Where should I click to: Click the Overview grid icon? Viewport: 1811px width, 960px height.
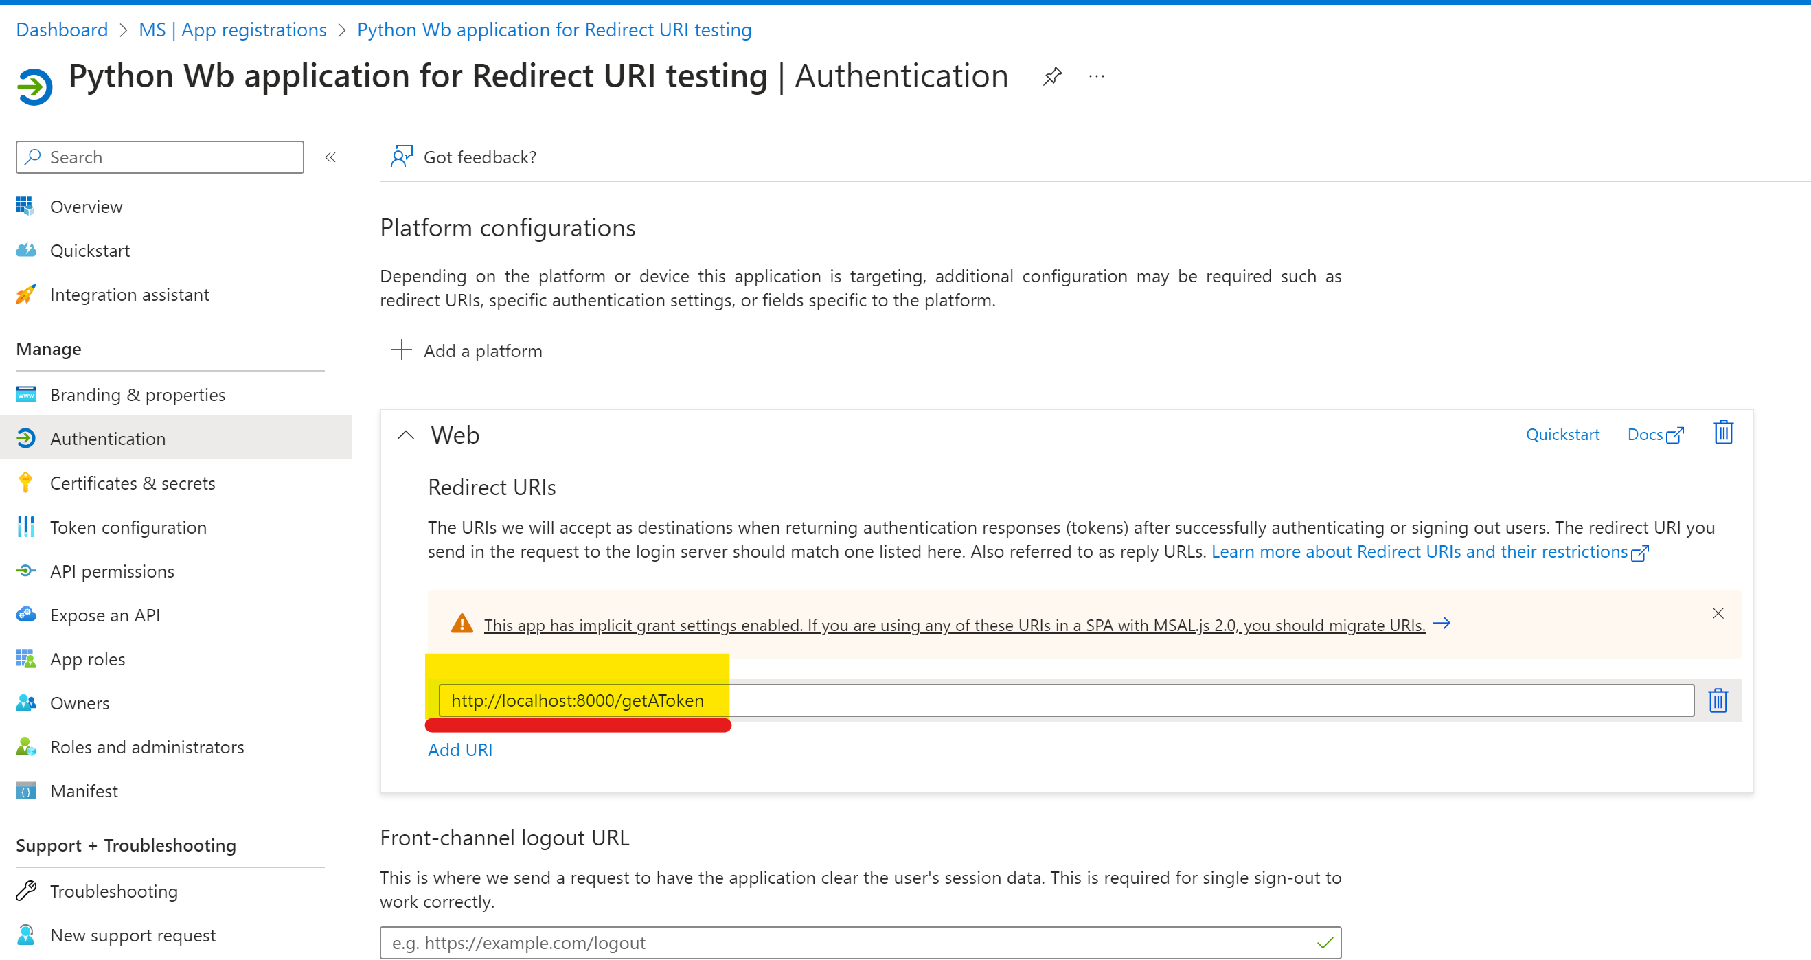tap(25, 206)
